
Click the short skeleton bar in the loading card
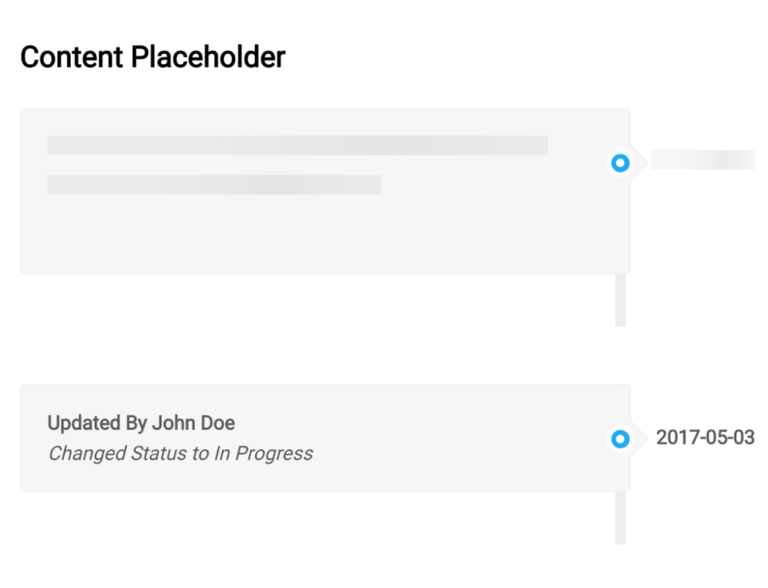click(214, 185)
